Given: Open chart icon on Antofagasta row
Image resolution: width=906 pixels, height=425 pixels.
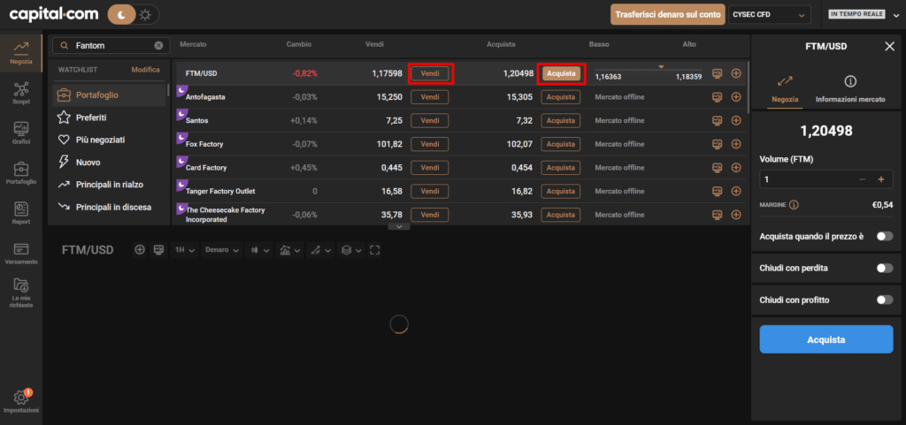Looking at the screenshot, I should click(717, 97).
